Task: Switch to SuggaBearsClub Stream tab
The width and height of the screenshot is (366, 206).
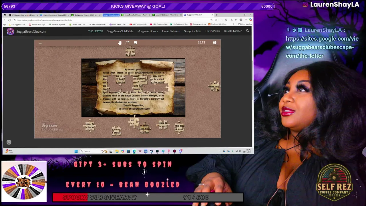Action: coord(136,15)
